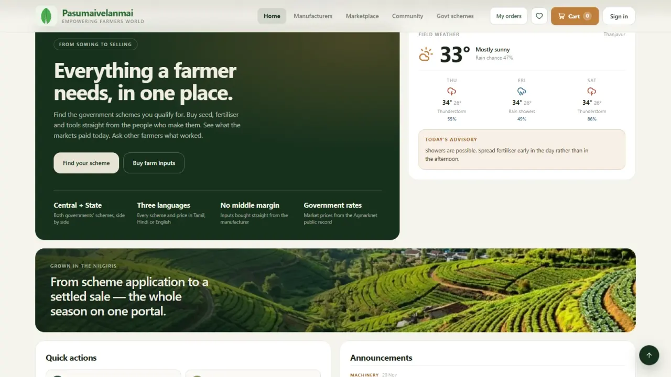Navigate to Marketplace
The image size is (671, 377).
pos(362,16)
